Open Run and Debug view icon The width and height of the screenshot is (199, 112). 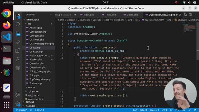[18, 42]
